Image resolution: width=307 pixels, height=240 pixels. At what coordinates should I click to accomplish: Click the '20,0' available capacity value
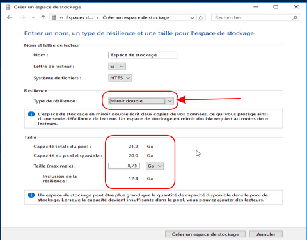[133, 156]
